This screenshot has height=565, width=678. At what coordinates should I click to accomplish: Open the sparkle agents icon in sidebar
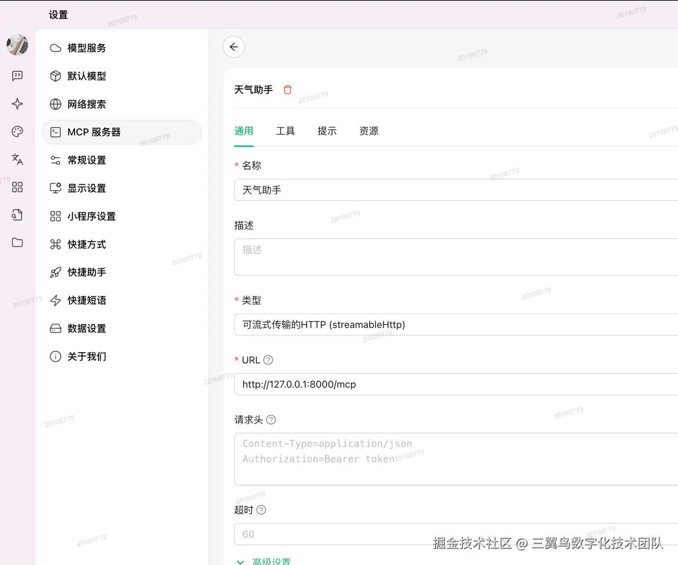pyautogui.click(x=17, y=104)
